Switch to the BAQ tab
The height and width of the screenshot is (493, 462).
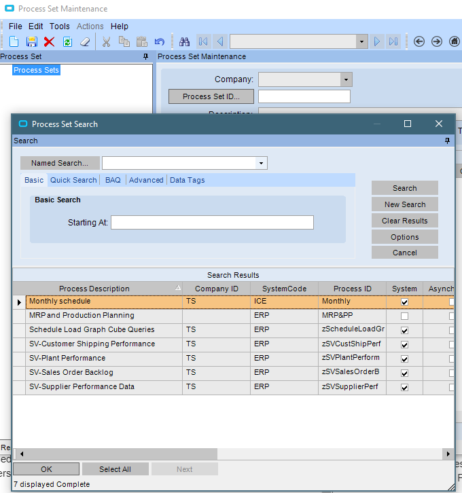coord(113,180)
